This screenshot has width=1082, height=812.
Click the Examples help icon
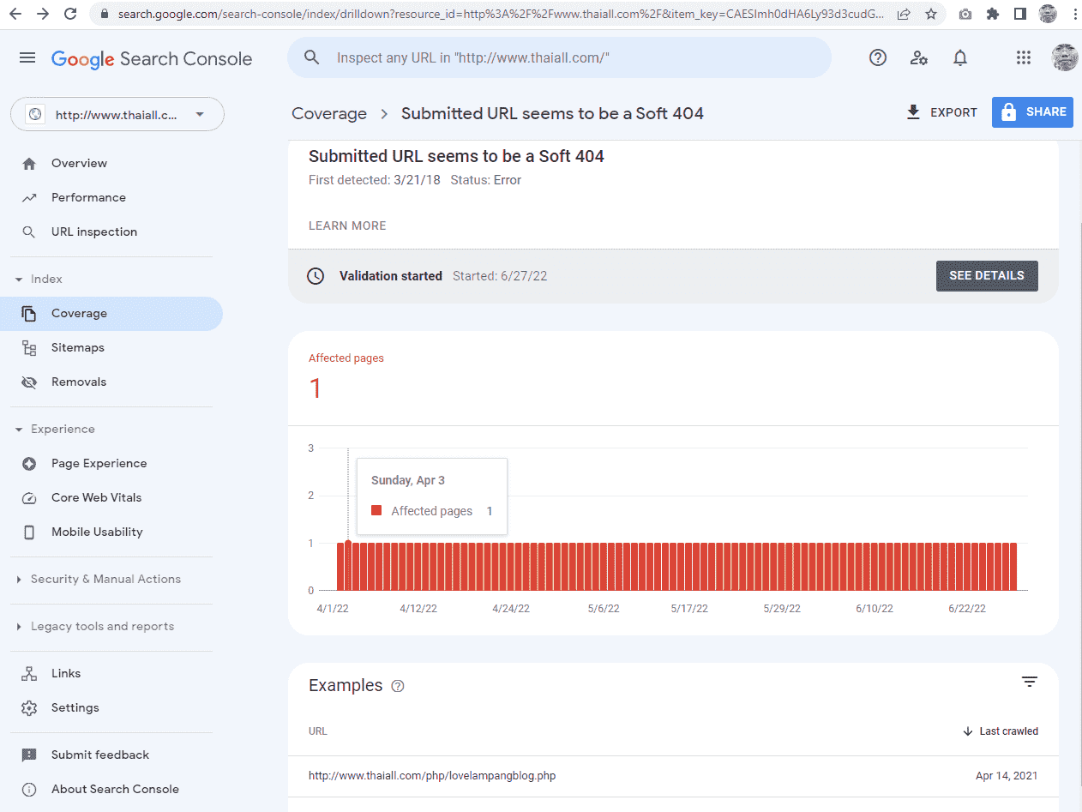pyautogui.click(x=397, y=686)
